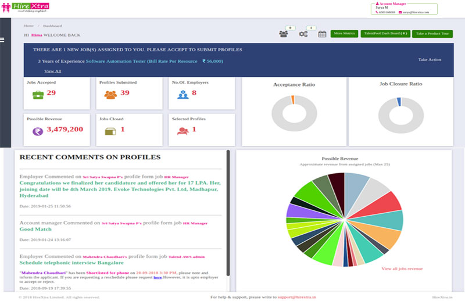Click the No. Of Employers icon
Screen dimensions: 465x301
183,94
